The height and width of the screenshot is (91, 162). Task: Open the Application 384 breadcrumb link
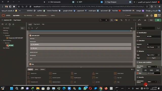8,20
